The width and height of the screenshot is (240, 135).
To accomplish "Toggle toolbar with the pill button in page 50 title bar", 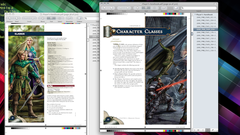I will click(215, 4).
